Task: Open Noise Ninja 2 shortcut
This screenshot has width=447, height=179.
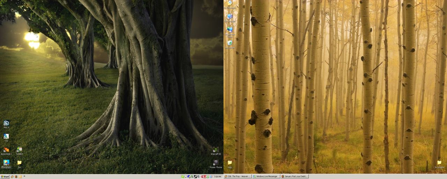Action: point(6,151)
